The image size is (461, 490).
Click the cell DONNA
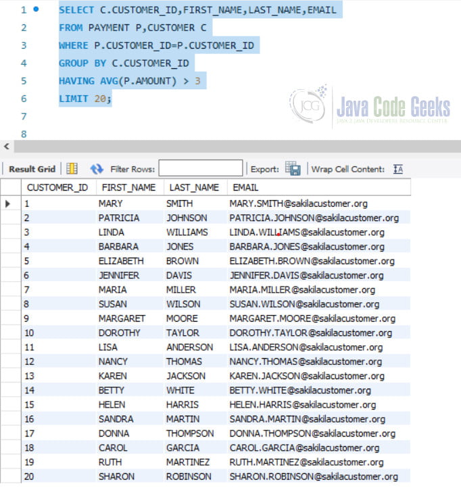tap(114, 434)
